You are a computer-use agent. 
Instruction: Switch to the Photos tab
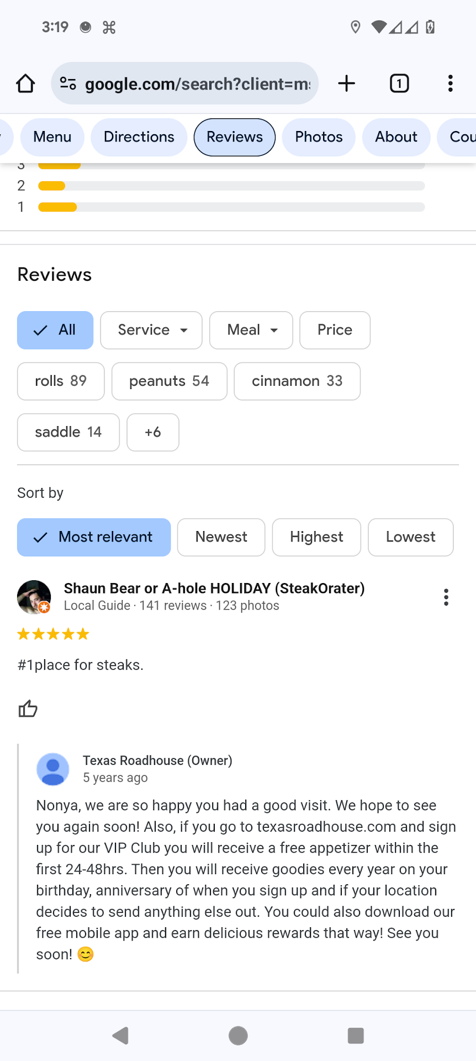click(x=319, y=137)
